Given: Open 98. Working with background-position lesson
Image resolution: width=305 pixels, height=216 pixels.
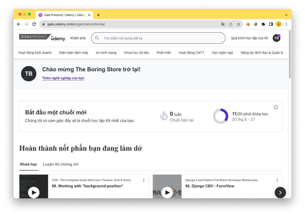Looking at the screenshot, I should click(88, 186).
